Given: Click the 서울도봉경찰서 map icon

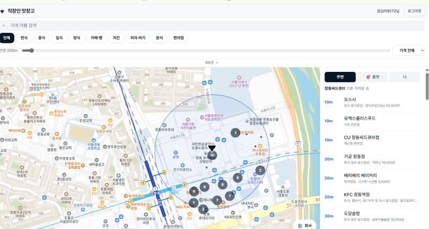Looking at the screenshot, I should click(283, 187).
